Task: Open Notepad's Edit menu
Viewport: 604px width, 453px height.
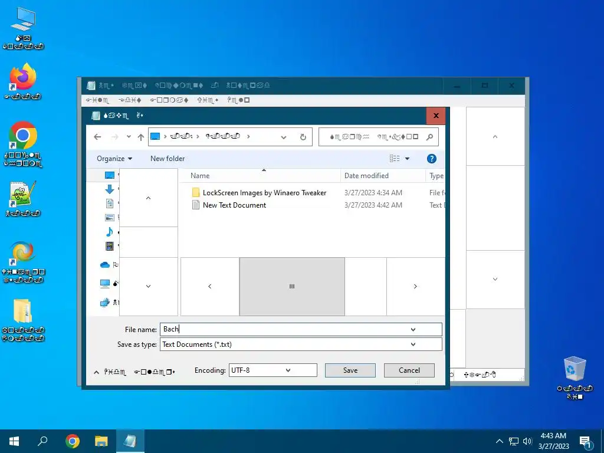Action: click(130, 100)
